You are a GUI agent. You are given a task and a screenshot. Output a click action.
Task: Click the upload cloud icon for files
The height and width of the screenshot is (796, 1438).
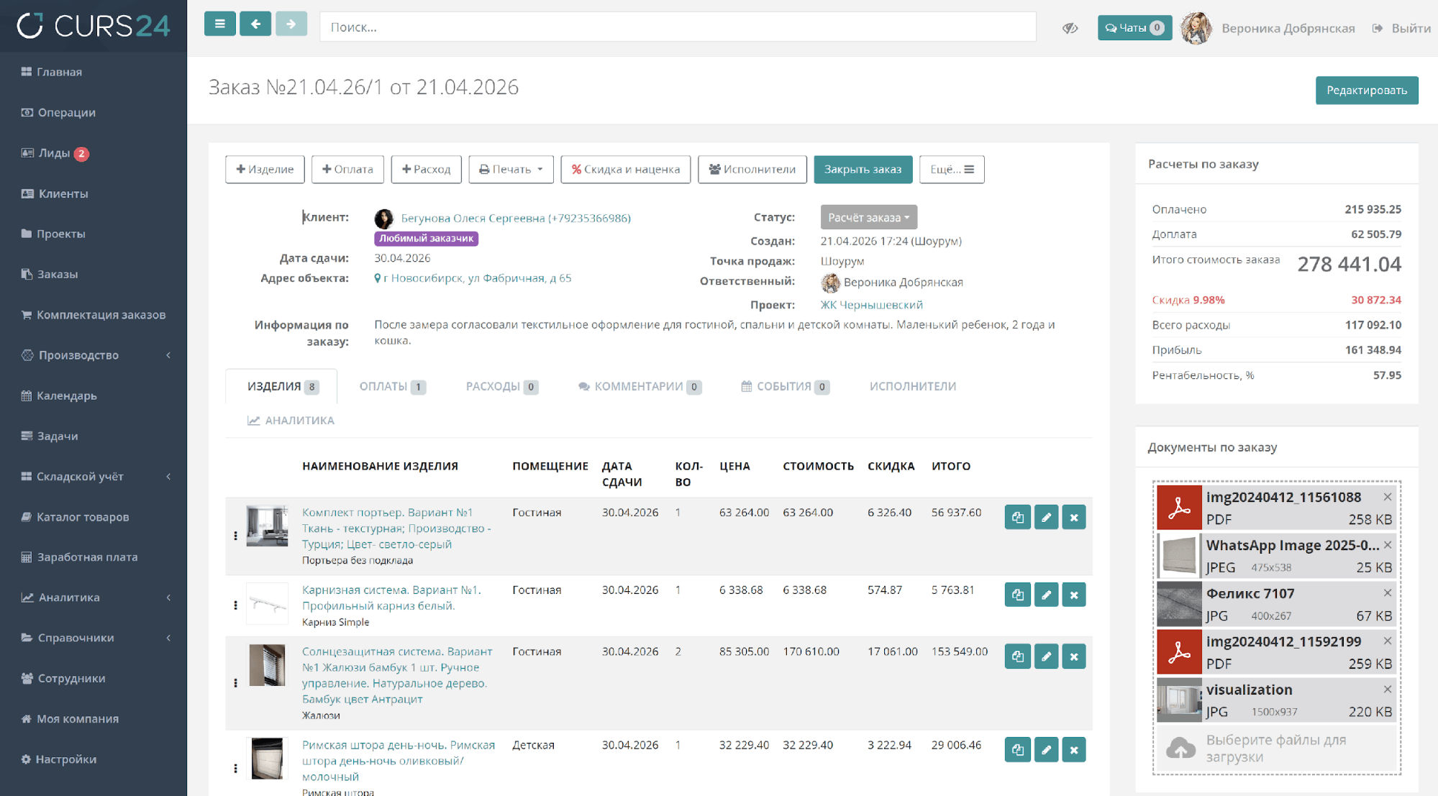click(x=1180, y=749)
